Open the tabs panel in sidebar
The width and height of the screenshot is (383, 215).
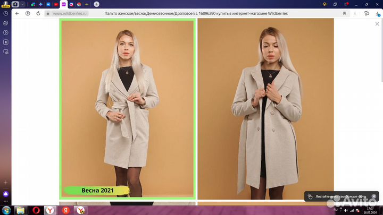pyautogui.click(x=6, y=23)
